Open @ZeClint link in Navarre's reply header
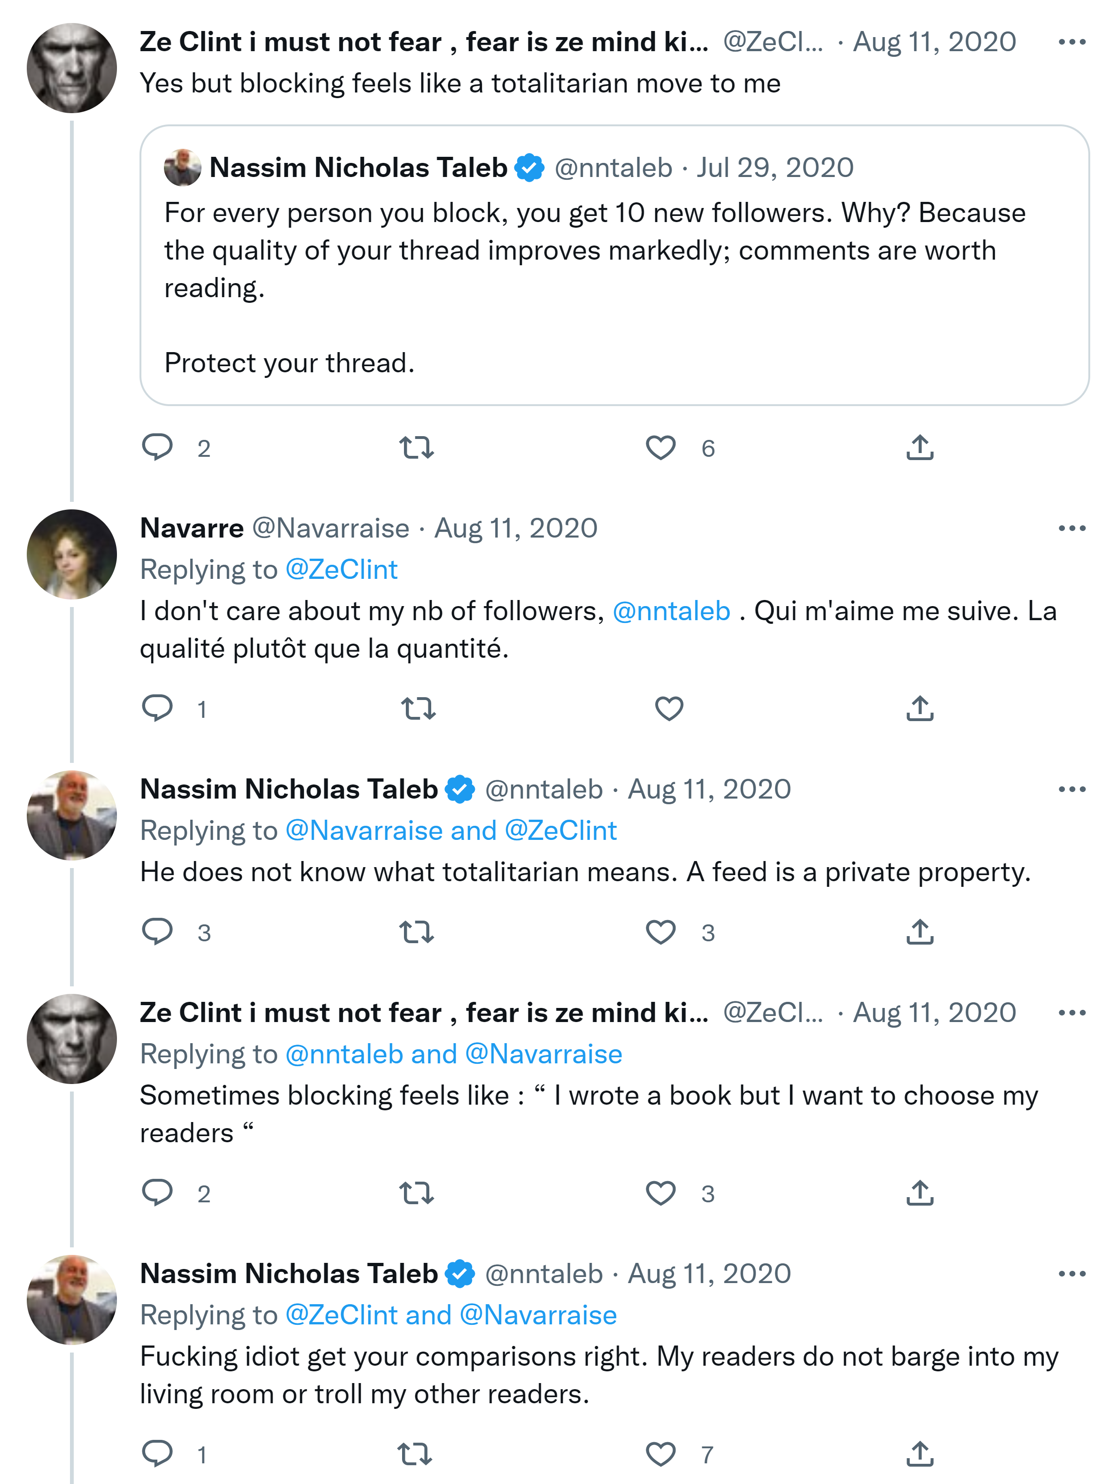The image size is (1109, 1484). 341,569
